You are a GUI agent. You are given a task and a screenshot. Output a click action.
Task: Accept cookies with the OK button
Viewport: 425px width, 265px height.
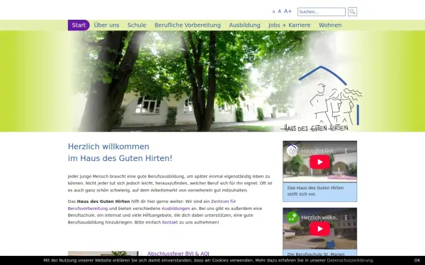click(417, 260)
